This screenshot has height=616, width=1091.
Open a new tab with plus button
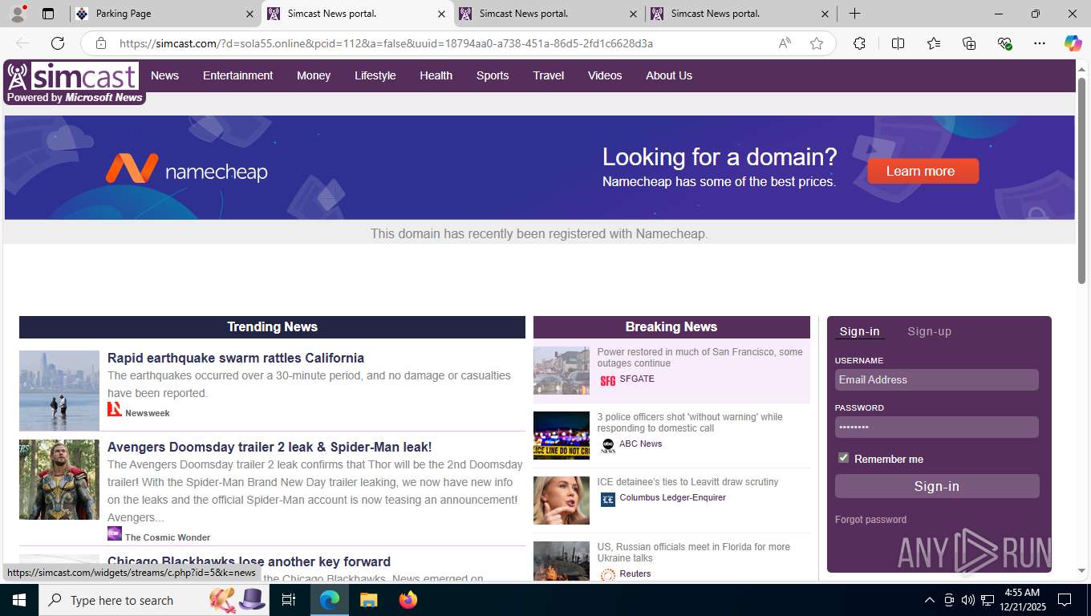tap(855, 14)
